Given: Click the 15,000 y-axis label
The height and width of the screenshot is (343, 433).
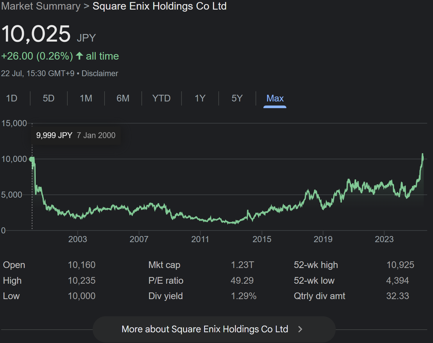Looking at the screenshot, I should [x=14, y=123].
